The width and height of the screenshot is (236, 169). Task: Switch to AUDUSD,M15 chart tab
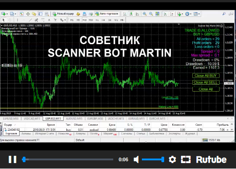(x=74, y=118)
